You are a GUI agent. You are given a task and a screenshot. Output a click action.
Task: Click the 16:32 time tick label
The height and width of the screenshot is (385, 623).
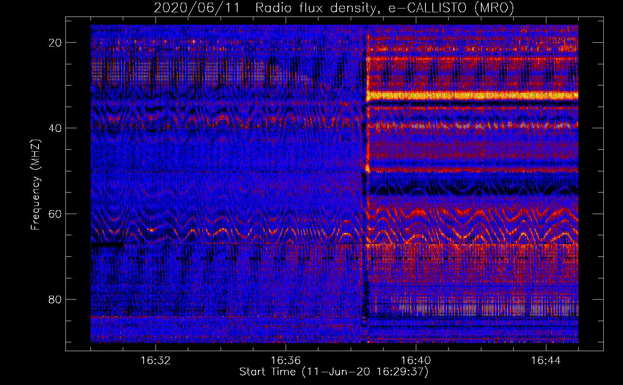coord(156,361)
